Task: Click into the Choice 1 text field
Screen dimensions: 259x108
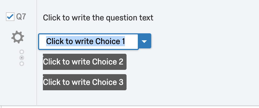Action: (x=86, y=41)
